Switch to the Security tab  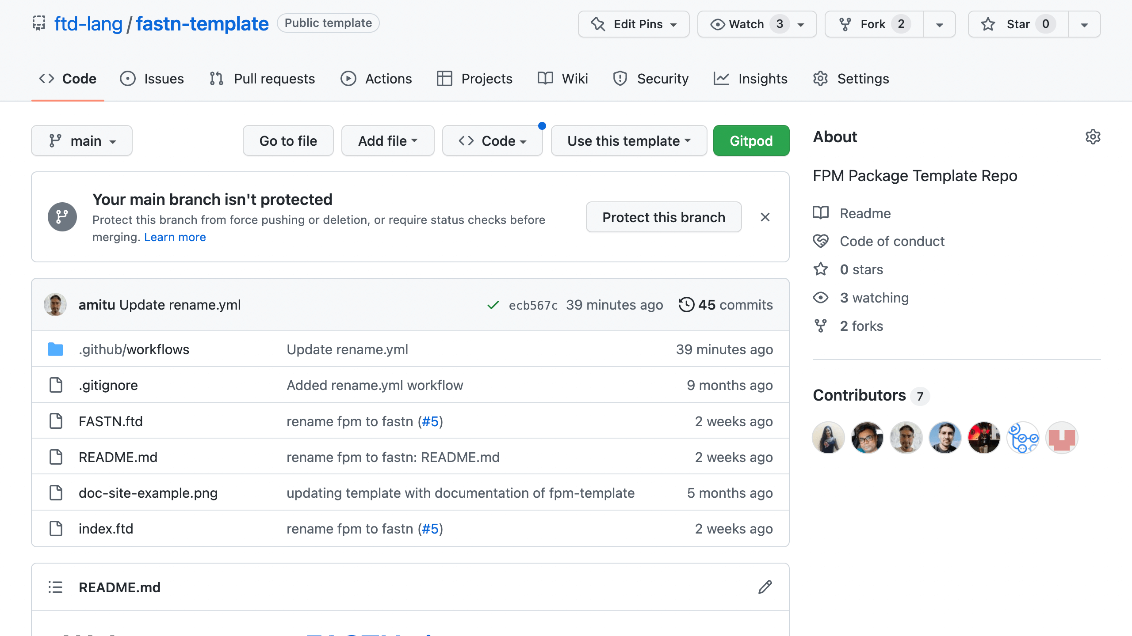point(650,79)
